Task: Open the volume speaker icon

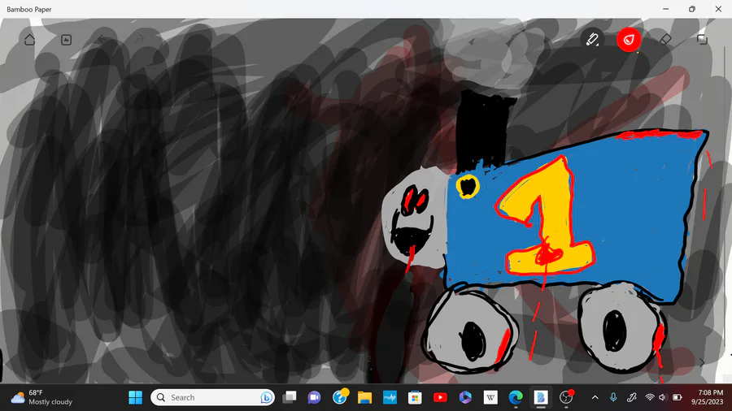Action: tap(663, 397)
